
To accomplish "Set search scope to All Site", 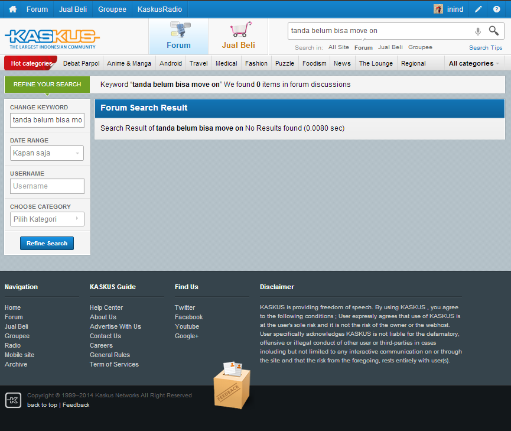I will (339, 47).
